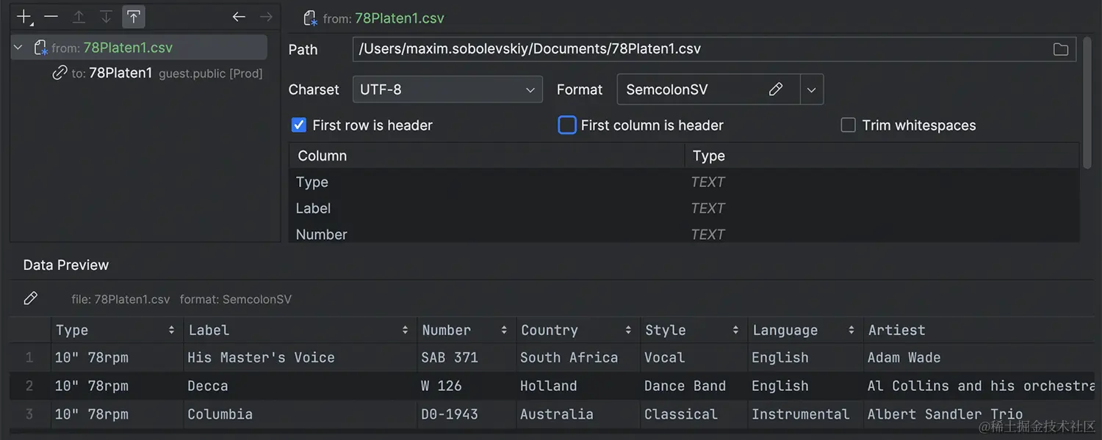1102x440 pixels.
Task: Click the forward arrow in tree toolbar
Action: pyautogui.click(x=266, y=16)
